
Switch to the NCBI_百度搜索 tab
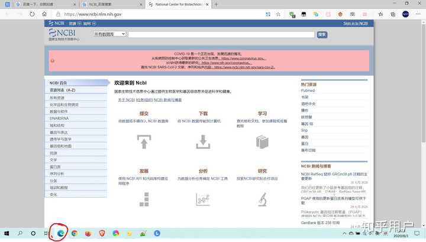pyautogui.click(x=111, y=4)
